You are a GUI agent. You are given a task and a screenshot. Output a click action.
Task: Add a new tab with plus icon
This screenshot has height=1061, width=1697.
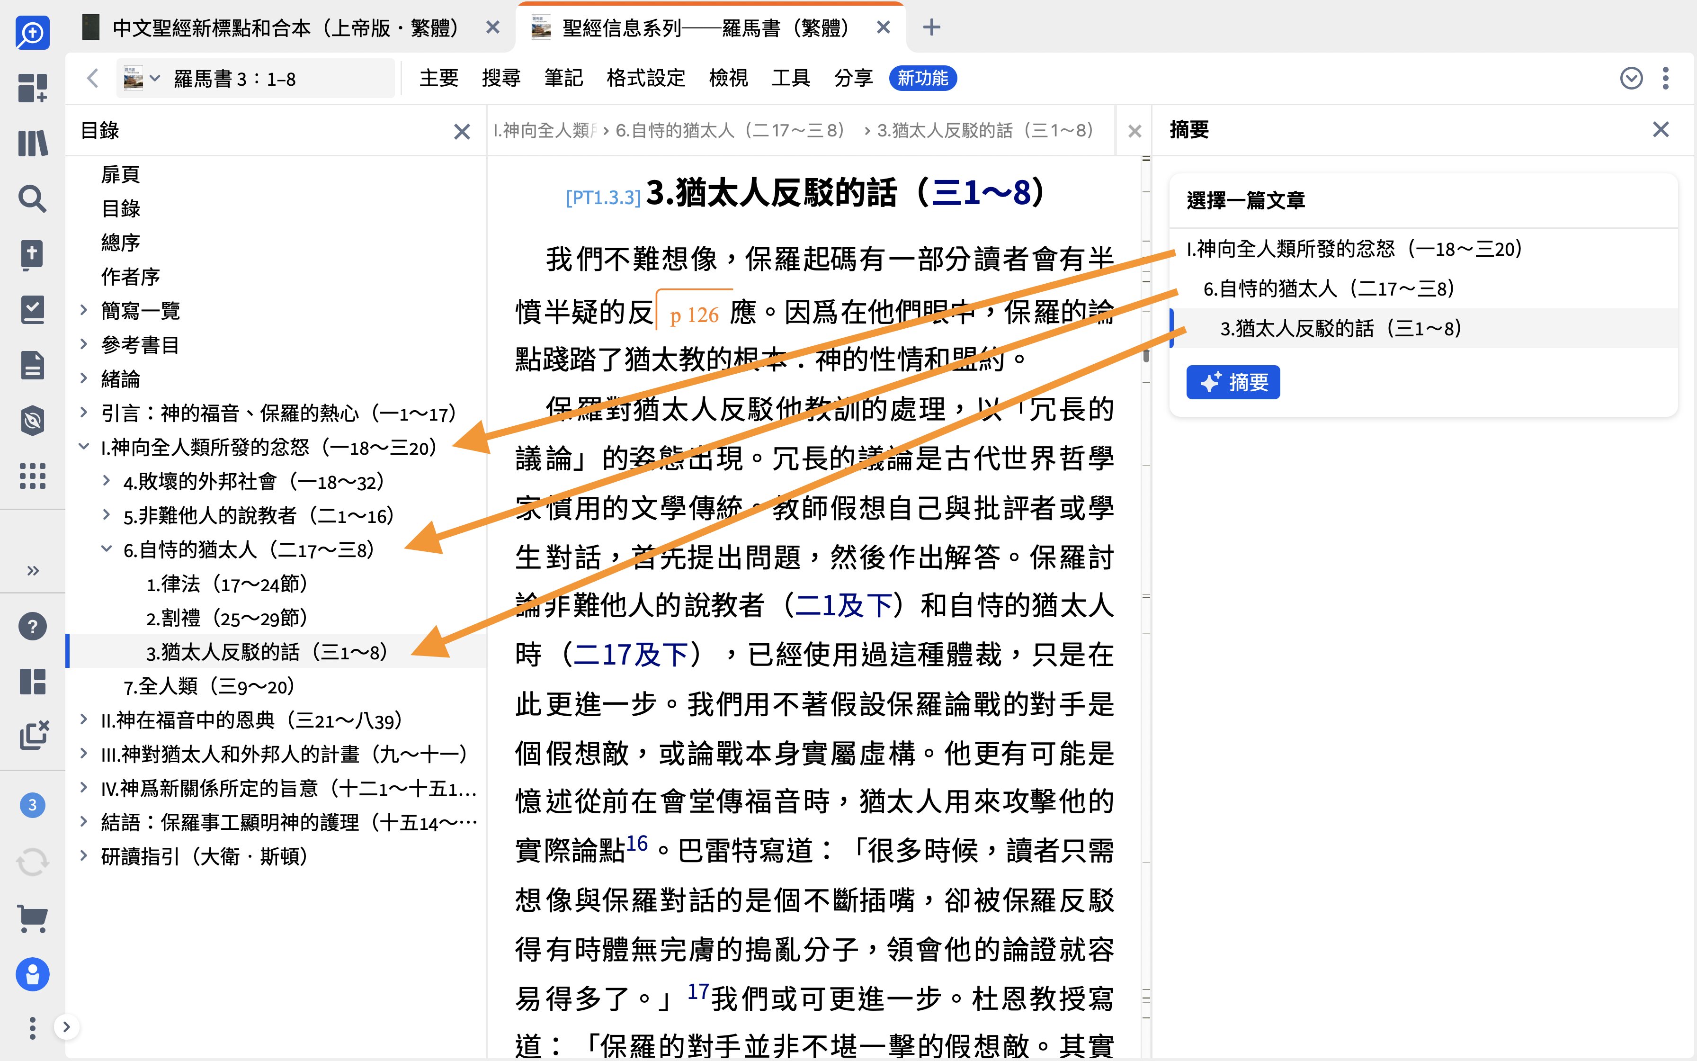click(x=931, y=27)
